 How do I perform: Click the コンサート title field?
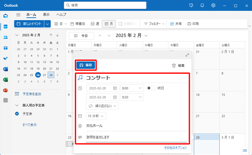pos(136,78)
